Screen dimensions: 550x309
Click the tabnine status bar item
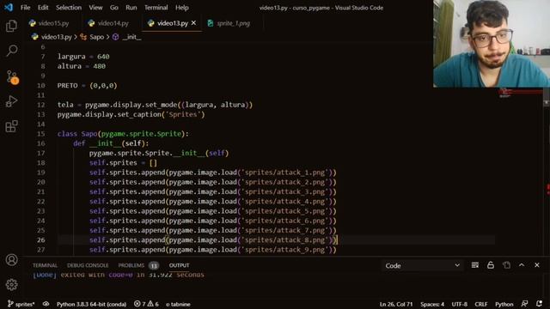[x=178, y=304]
